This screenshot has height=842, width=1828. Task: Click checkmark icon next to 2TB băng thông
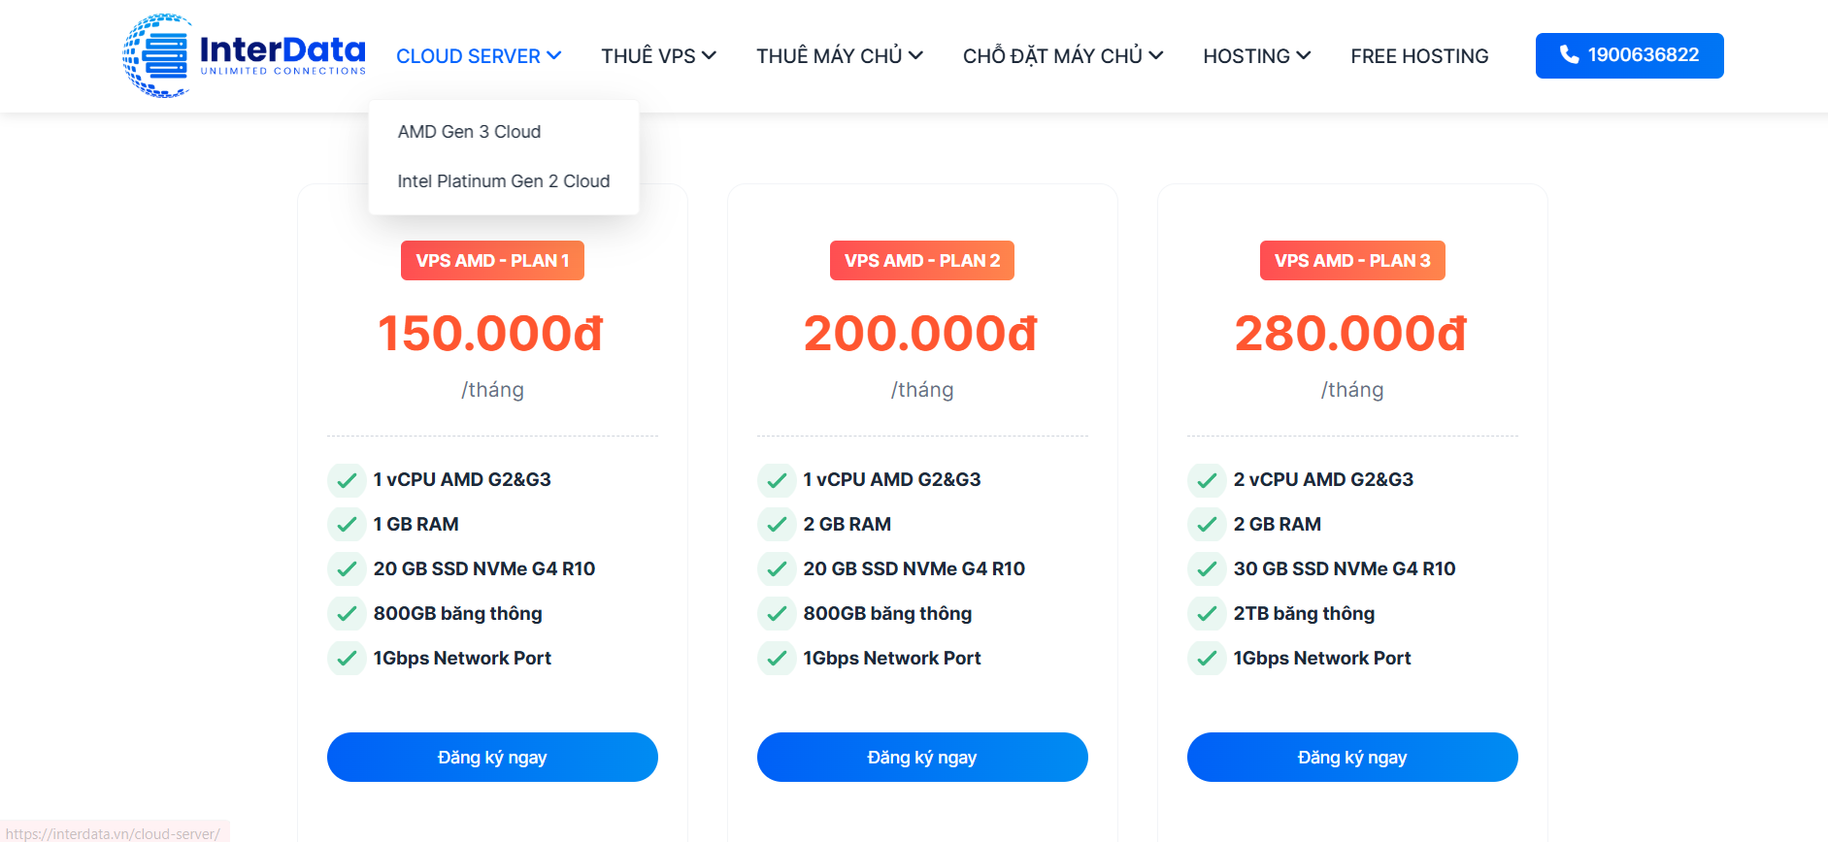click(1207, 614)
